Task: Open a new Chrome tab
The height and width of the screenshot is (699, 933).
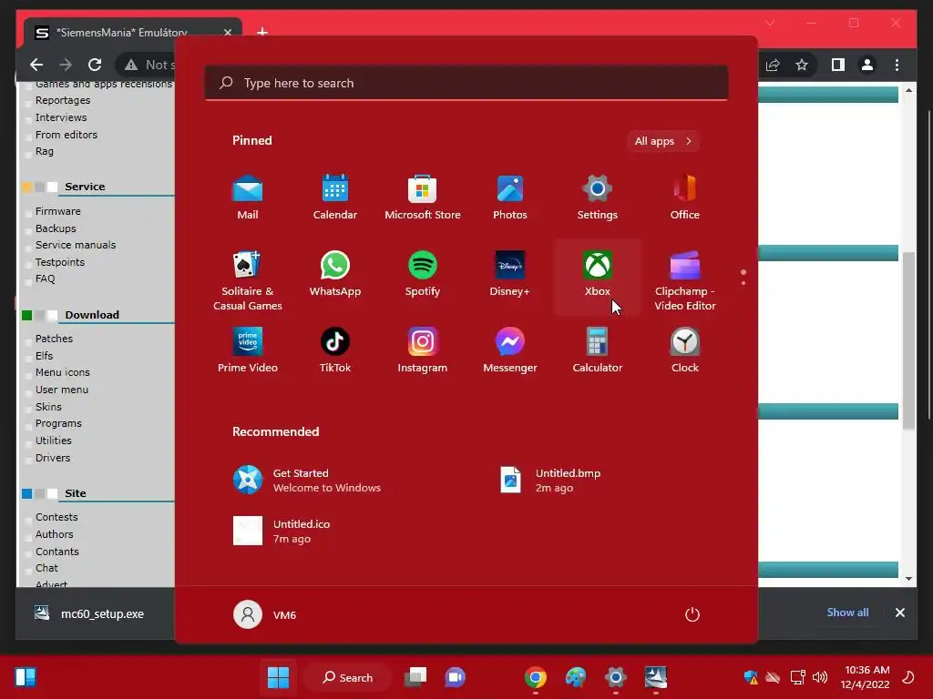Action: tap(262, 32)
